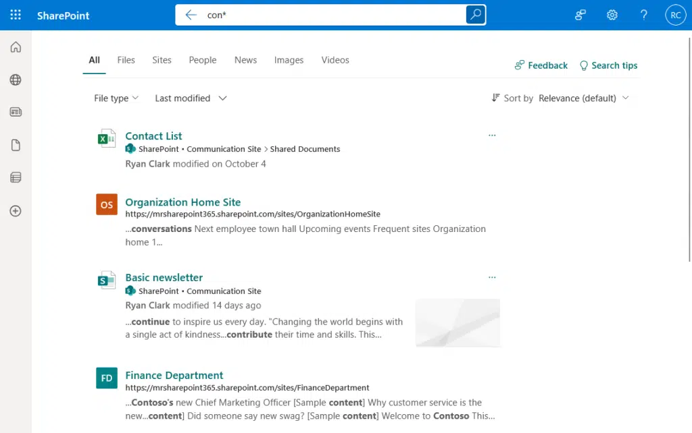The image size is (692, 433).
Task: Go to Home in the left rail
Action: click(16, 47)
